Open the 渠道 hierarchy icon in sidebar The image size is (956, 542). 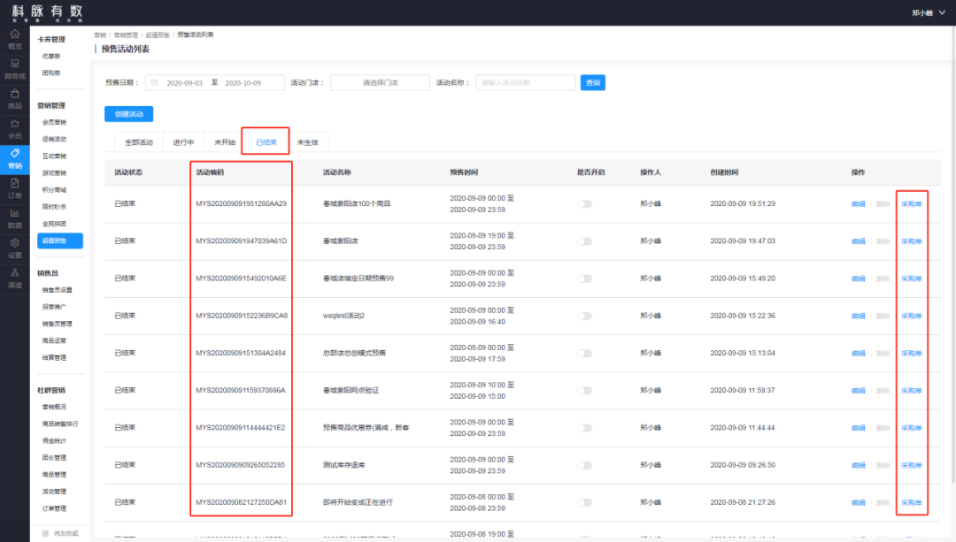point(15,273)
